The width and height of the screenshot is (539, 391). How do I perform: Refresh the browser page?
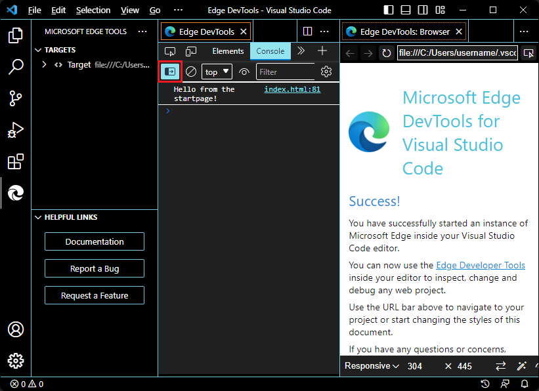point(387,53)
